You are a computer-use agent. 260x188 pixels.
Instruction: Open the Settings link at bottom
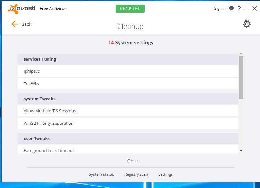[x=165, y=174]
